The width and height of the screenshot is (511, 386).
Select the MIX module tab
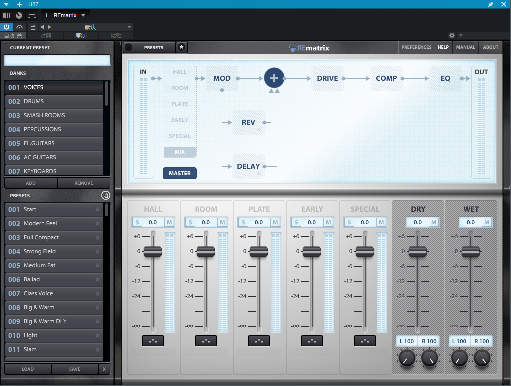coord(180,152)
